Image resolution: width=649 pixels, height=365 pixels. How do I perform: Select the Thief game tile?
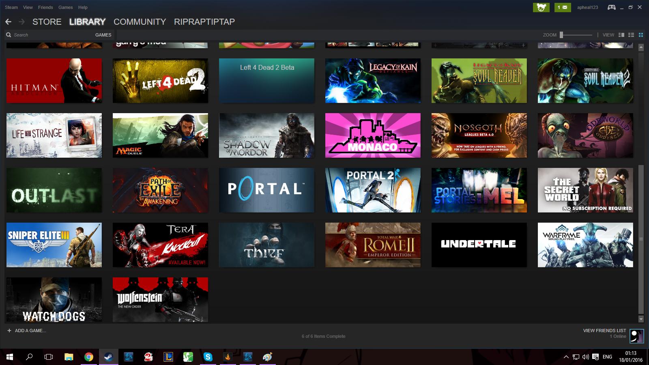click(266, 245)
